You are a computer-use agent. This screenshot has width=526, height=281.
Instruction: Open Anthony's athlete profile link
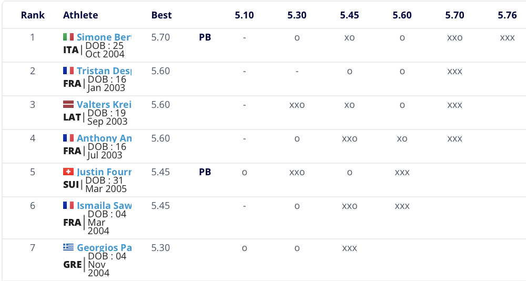[x=104, y=138]
